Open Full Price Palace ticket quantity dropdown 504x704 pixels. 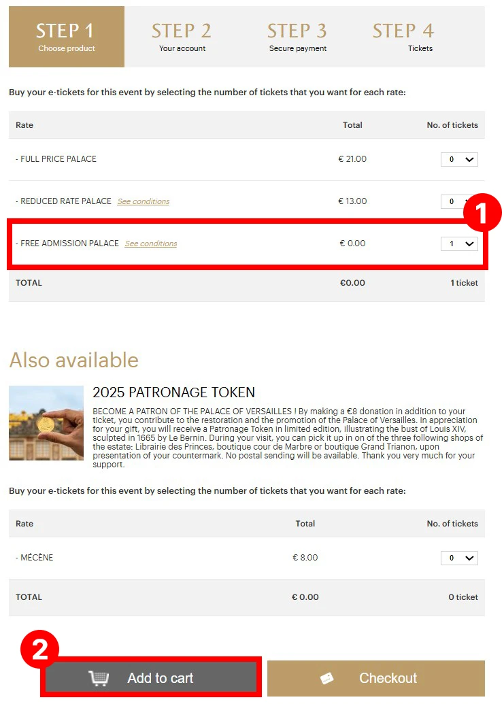point(459,159)
